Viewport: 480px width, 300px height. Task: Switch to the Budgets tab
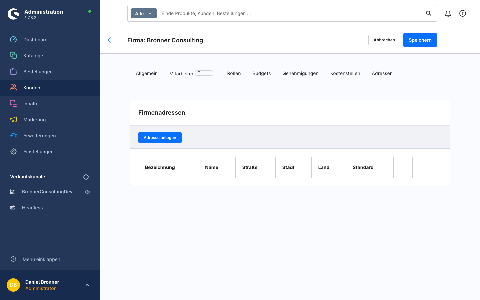tap(262, 73)
